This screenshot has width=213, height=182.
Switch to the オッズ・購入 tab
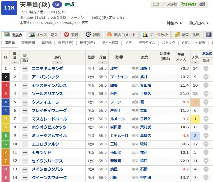tap(44, 35)
